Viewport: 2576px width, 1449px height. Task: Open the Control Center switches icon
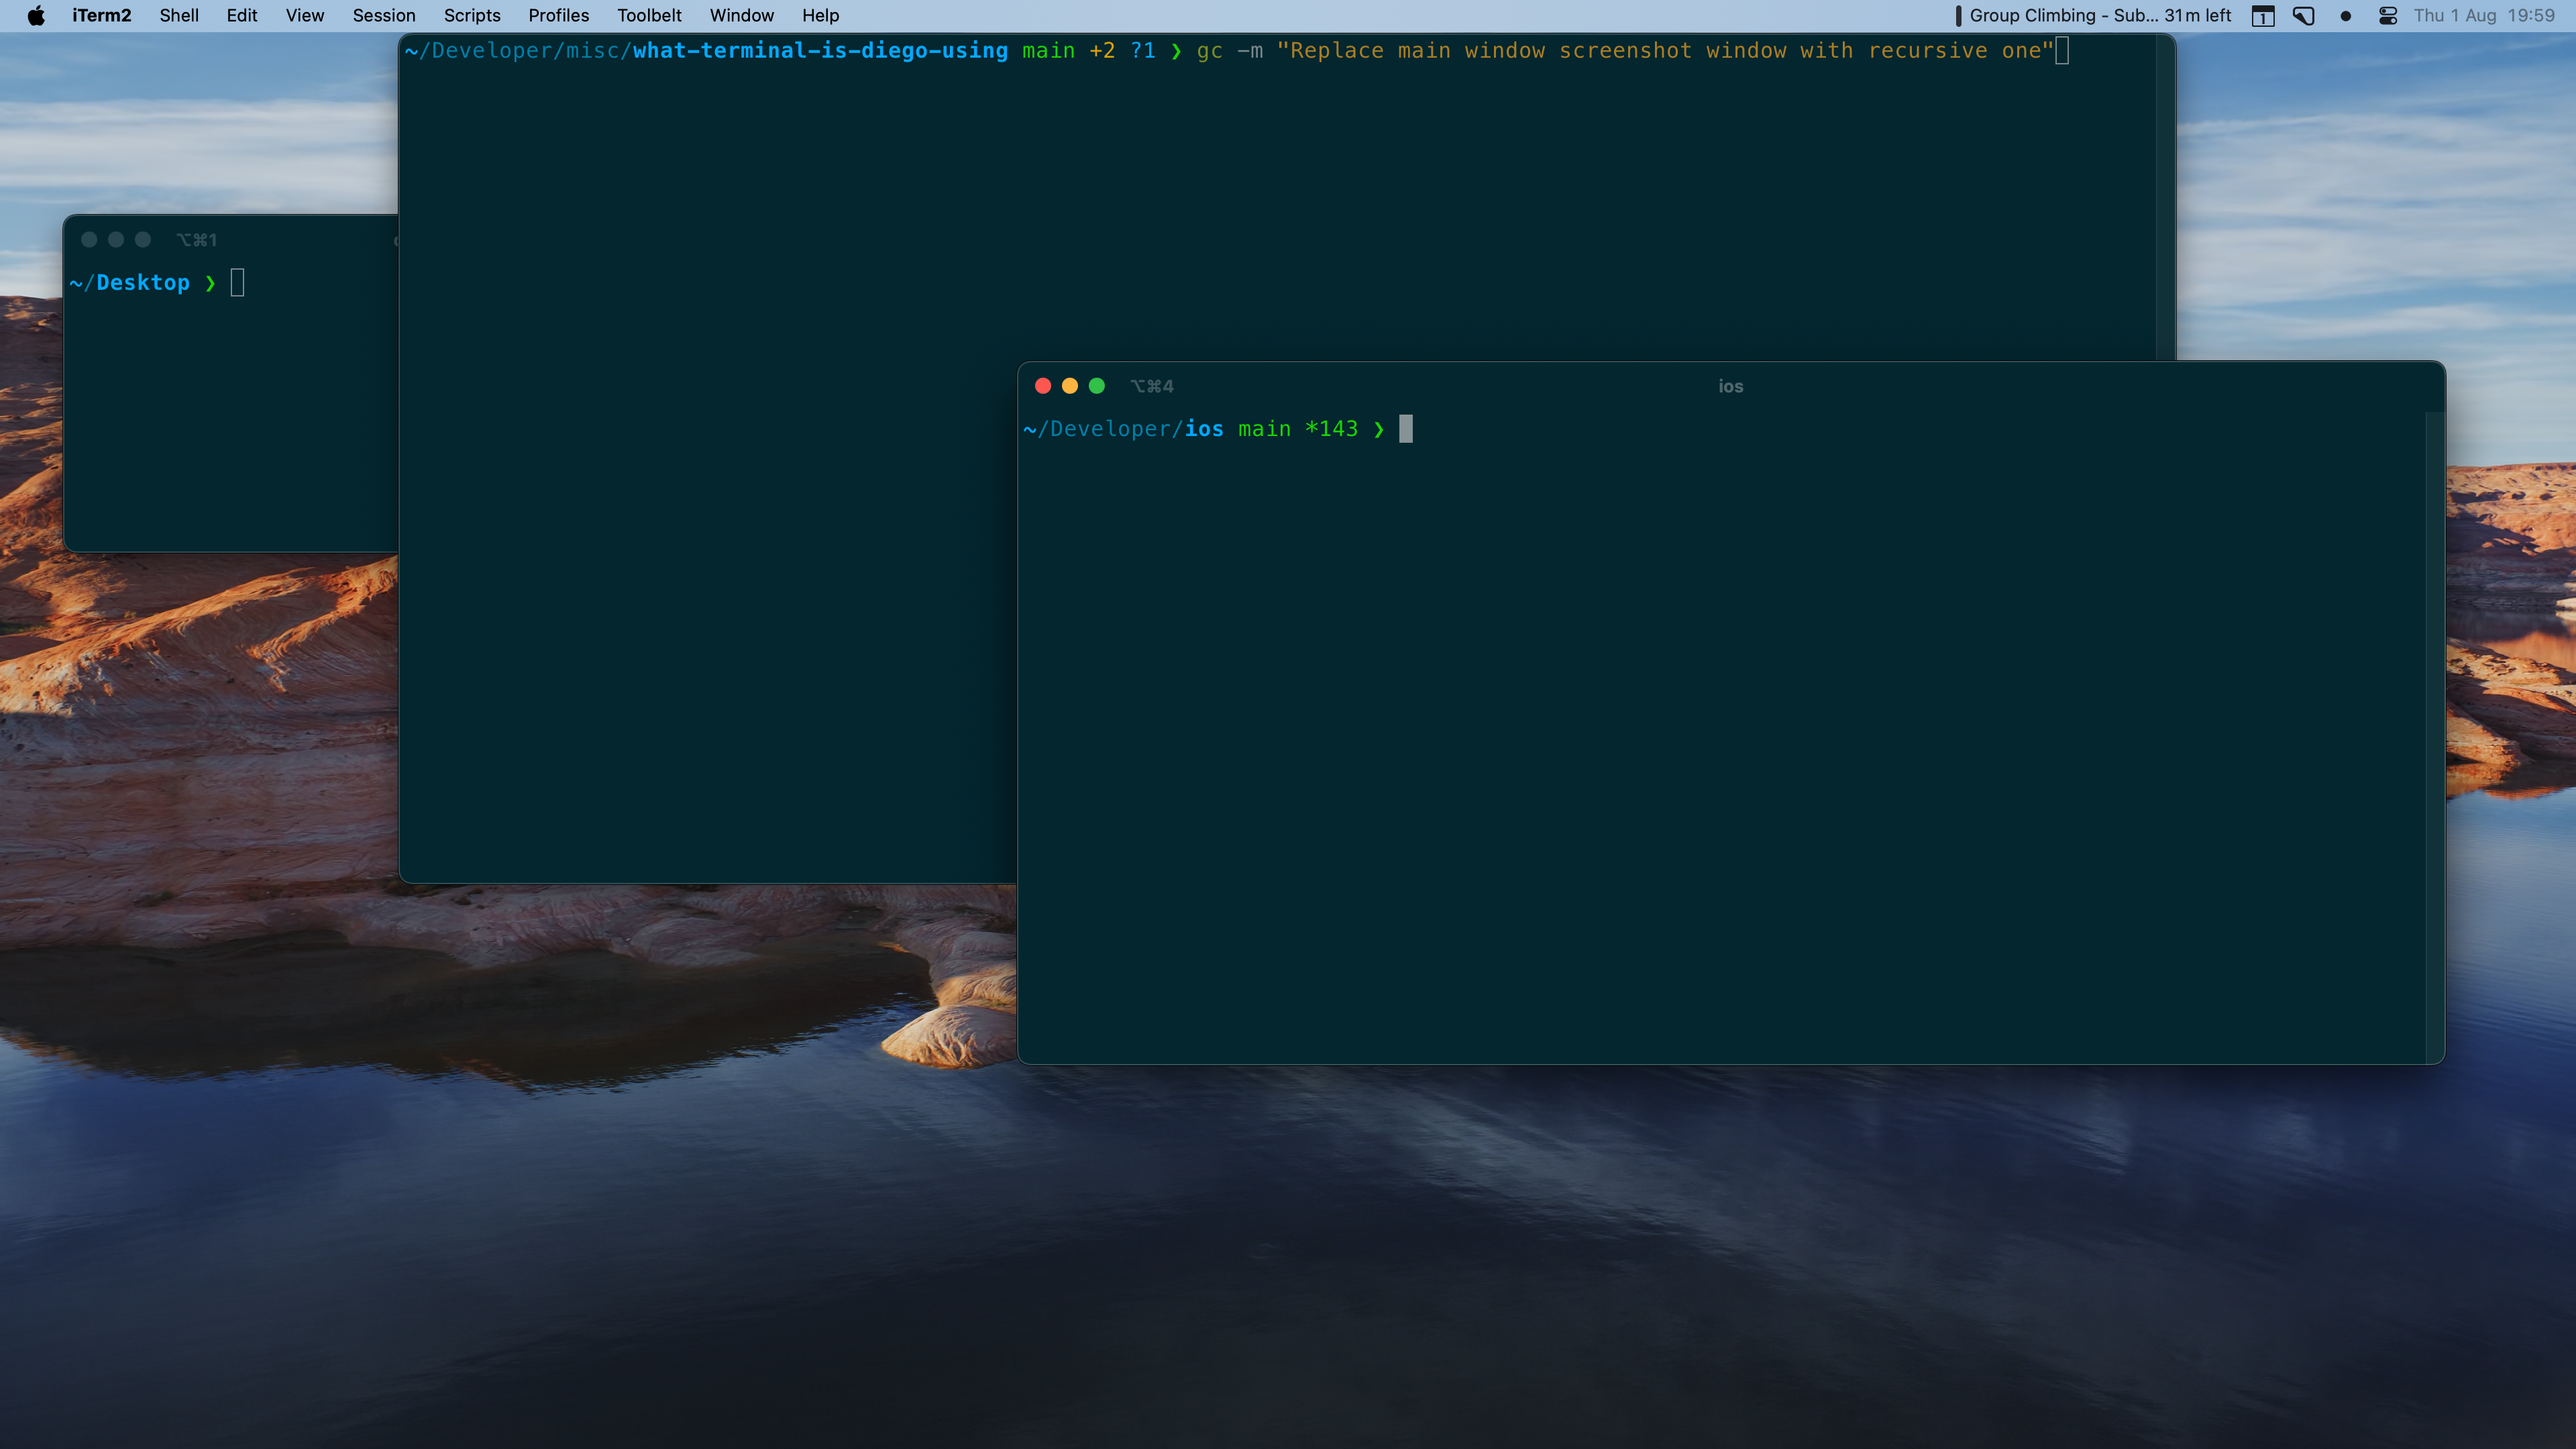coord(2388,15)
